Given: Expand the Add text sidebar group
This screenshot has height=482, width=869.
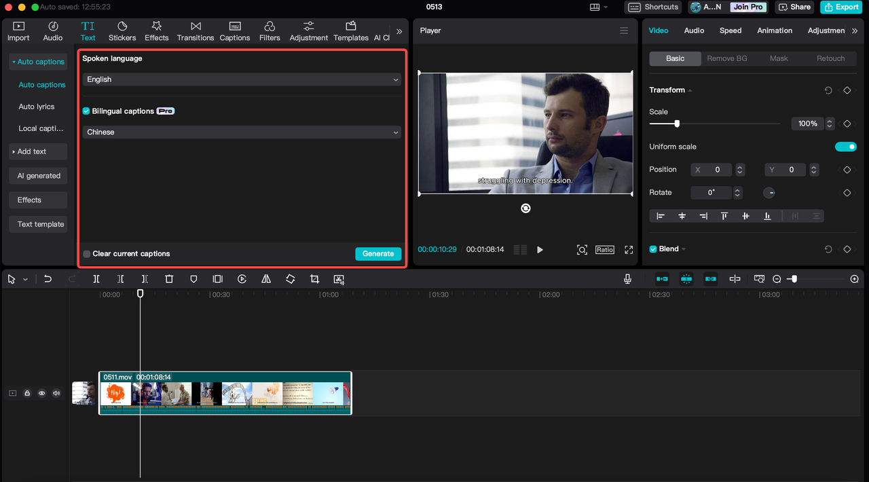Looking at the screenshot, I should pyautogui.click(x=38, y=151).
